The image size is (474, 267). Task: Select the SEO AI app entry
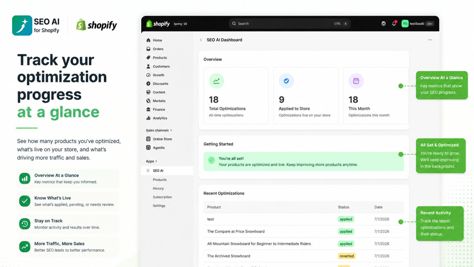coord(167,171)
